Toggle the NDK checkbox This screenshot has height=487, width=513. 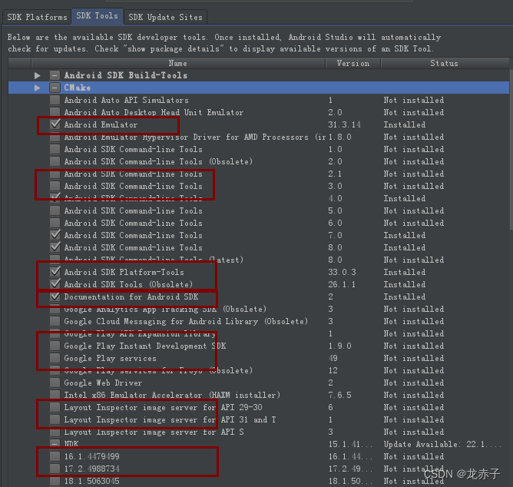point(55,444)
